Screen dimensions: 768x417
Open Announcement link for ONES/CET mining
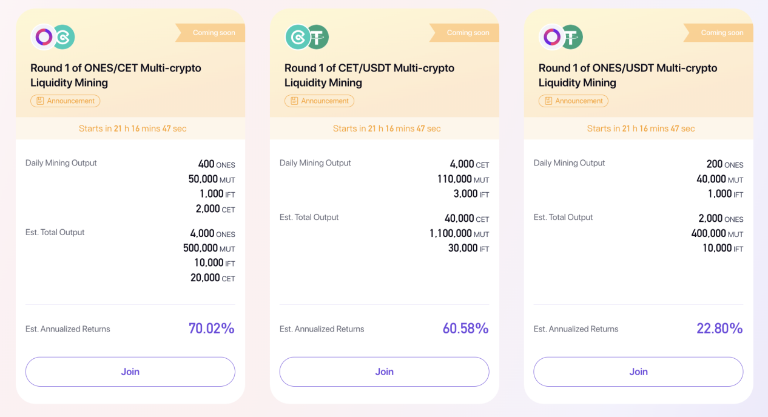tap(66, 101)
